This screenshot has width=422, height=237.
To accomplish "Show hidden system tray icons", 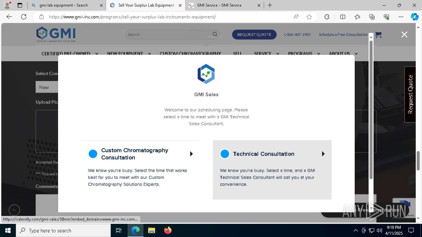I will pyautogui.click(x=355, y=230).
